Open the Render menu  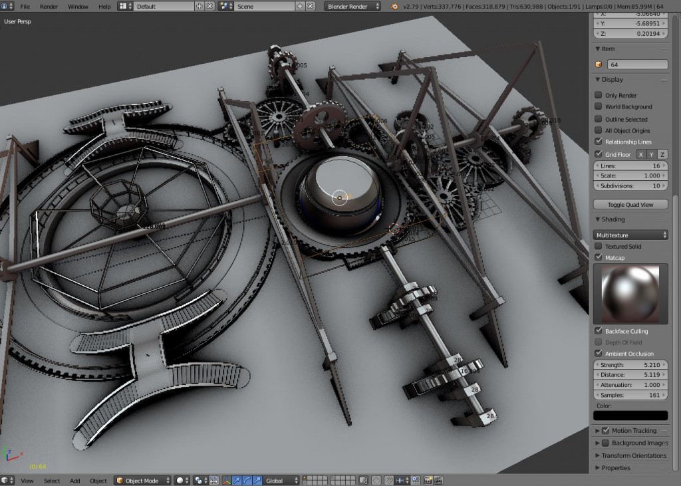(49, 6)
